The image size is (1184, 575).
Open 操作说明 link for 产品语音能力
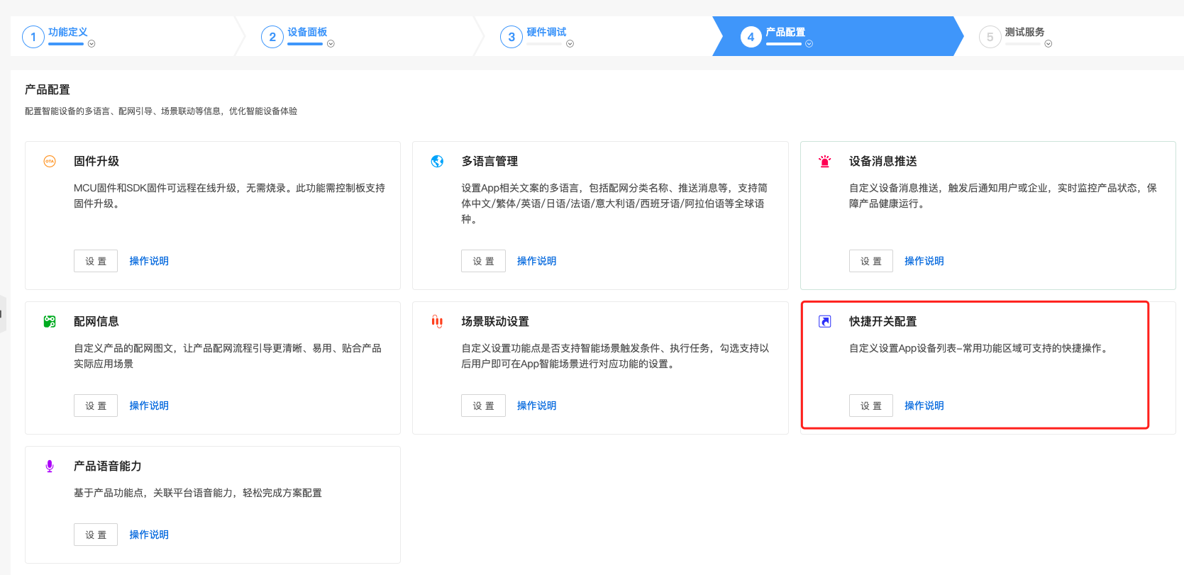pyautogui.click(x=149, y=535)
